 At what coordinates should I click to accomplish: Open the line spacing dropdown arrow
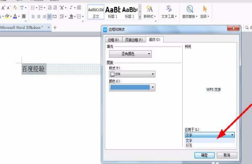pyautogui.click(x=66, y=16)
